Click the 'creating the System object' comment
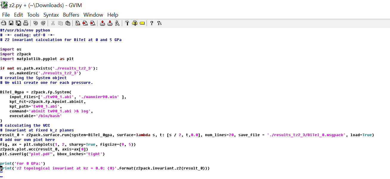The image size is (390, 179). tap(33, 78)
